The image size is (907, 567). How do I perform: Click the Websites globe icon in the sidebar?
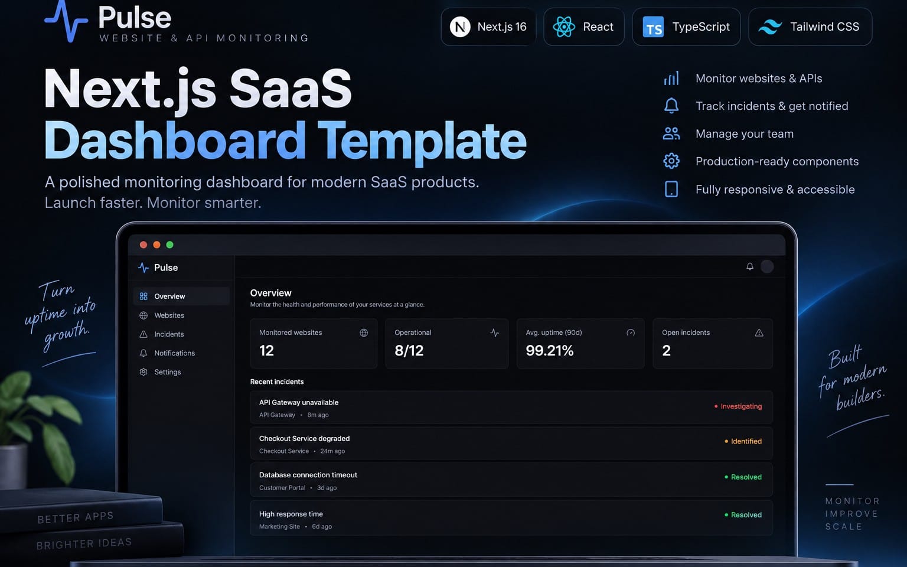(x=143, y=315)
